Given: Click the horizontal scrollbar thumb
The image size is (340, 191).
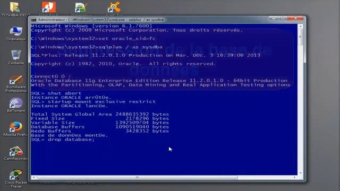Looking at the screenshot, I should click(x=137, y=177).
